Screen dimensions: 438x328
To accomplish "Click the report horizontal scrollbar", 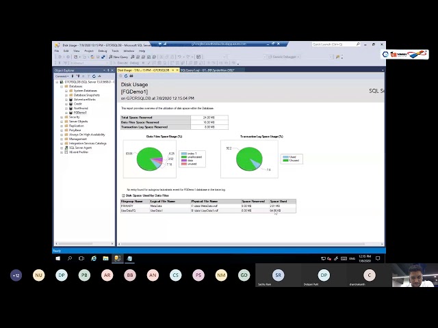I will pos(250,244).
